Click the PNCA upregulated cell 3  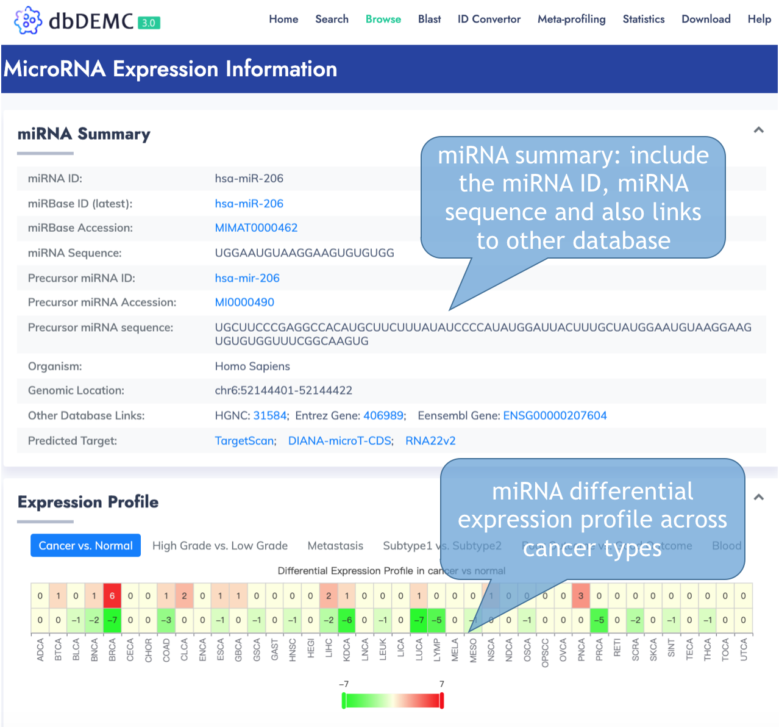(x=581, y=596)
